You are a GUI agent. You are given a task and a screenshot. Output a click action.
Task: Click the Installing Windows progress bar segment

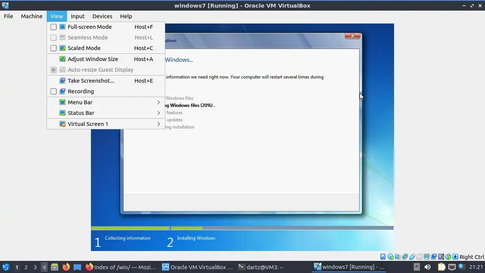[x=282, y=228]
